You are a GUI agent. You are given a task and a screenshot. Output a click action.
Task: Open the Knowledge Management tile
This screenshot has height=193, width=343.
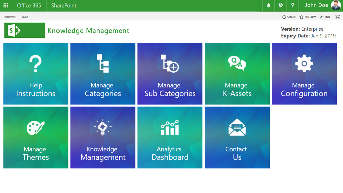coord(103,137)
